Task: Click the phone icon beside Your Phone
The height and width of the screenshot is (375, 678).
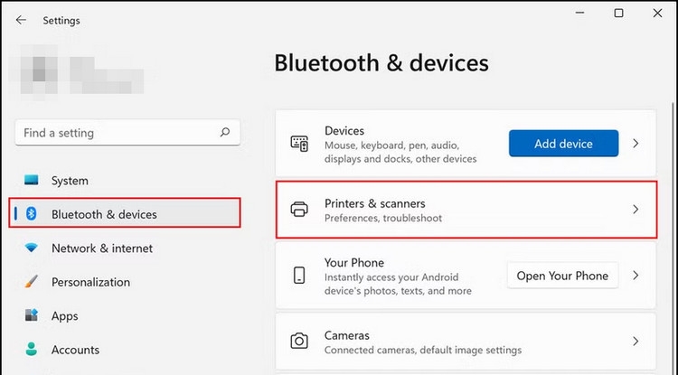Action: point(299,276)
